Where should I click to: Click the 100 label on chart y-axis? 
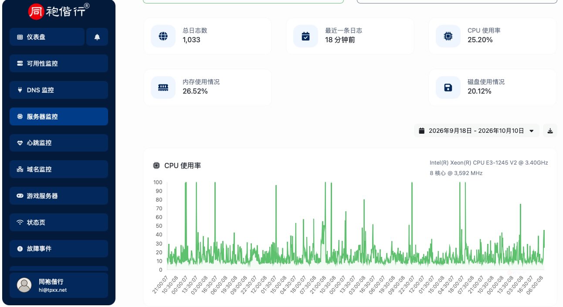(158, 182)
